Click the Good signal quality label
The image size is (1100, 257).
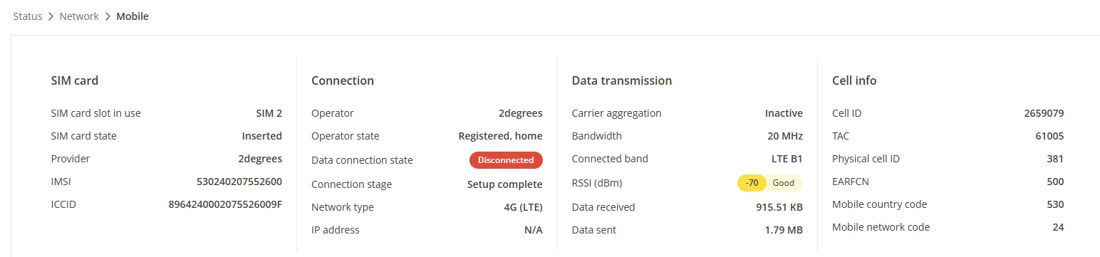(784, 183)
